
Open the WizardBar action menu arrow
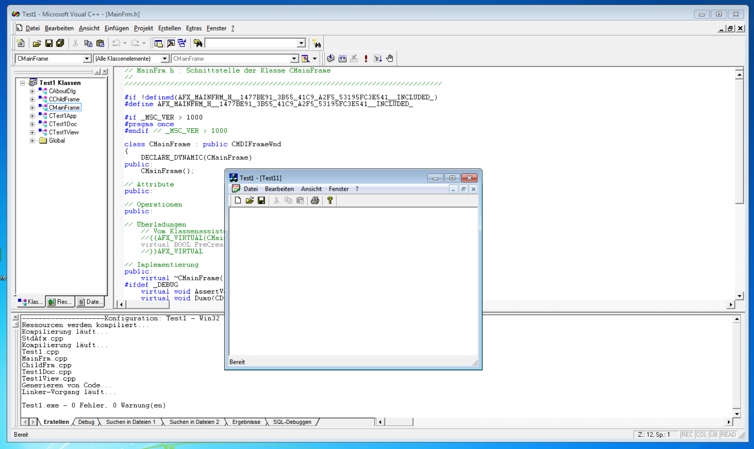(315, 59)
